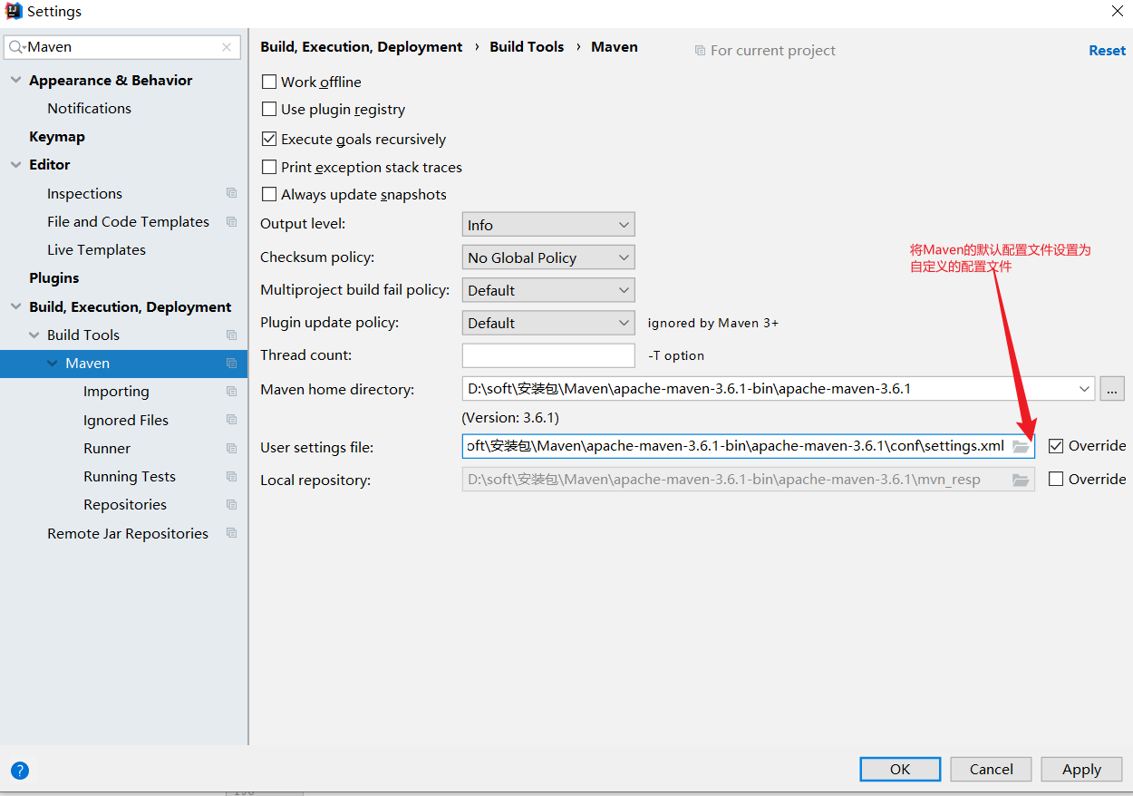1133x796 pixels.
Task: Click the project-level icon next to Runner
Action: click(232, 448)
